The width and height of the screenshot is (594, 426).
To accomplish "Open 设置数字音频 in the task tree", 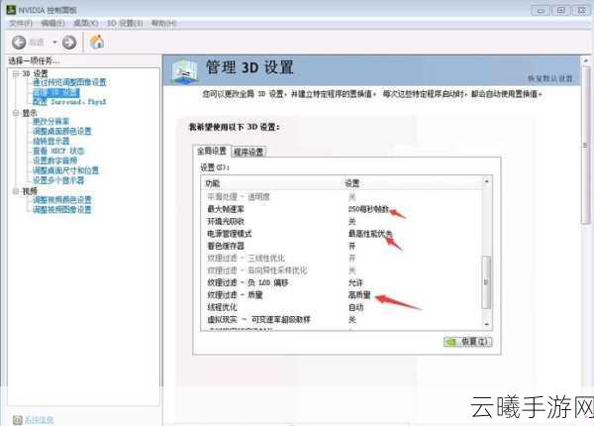I will click(54, 160).
